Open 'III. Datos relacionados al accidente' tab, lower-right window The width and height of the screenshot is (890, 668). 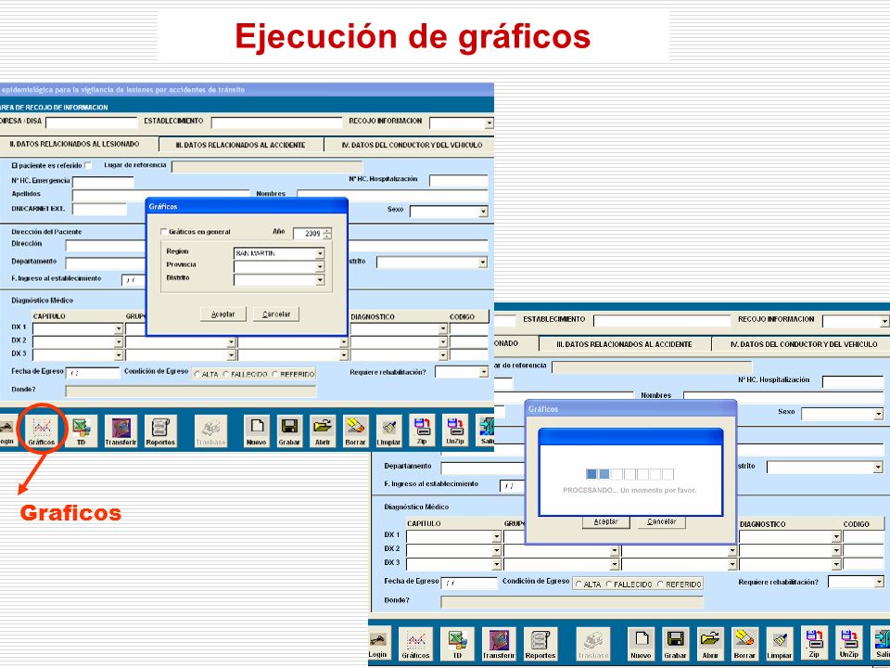[x=624, y=344]
